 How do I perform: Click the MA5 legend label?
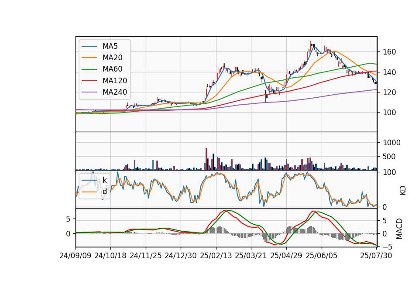click(110, 46)
